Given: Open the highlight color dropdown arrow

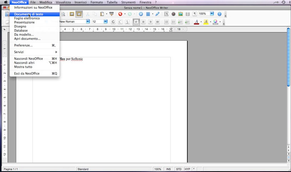Looking at the screenshot, I should [x=211, y=22].
